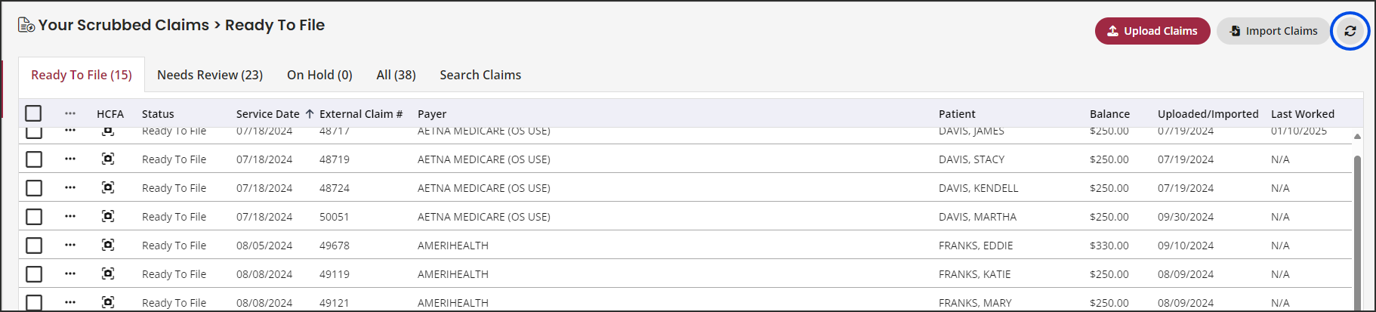Sort by Service Date arrow icon
This screenshot has height=312, width=1376.
click(310, 114)
